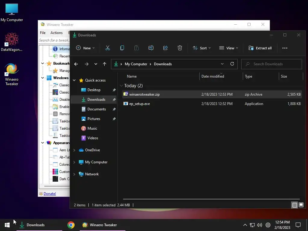
Task: Open address bar history dropdown
Action: pos(222,64)
